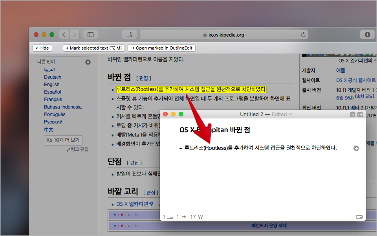The width and height of the screenshot is (377, 236).
Task: Open the English language link
Action: point(52,85)
